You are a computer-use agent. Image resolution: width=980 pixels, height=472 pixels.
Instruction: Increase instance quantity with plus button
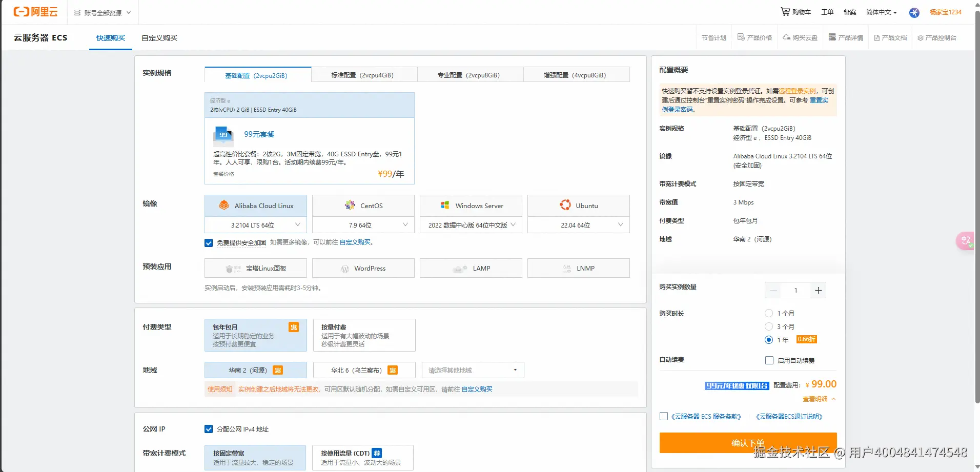tap(819, 291)
